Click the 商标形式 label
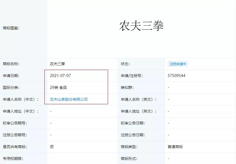236x164 pixels. point(129,159)
